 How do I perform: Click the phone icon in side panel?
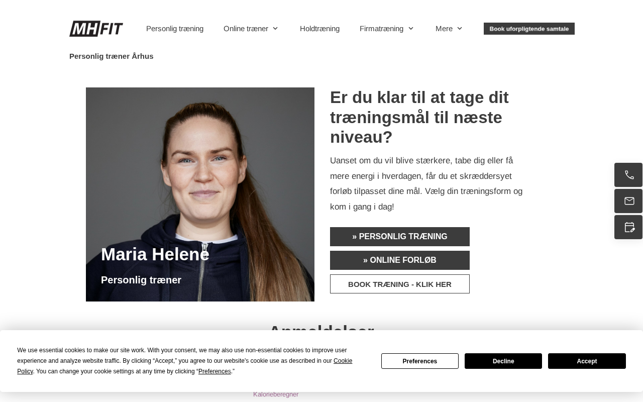coord(628,175)
